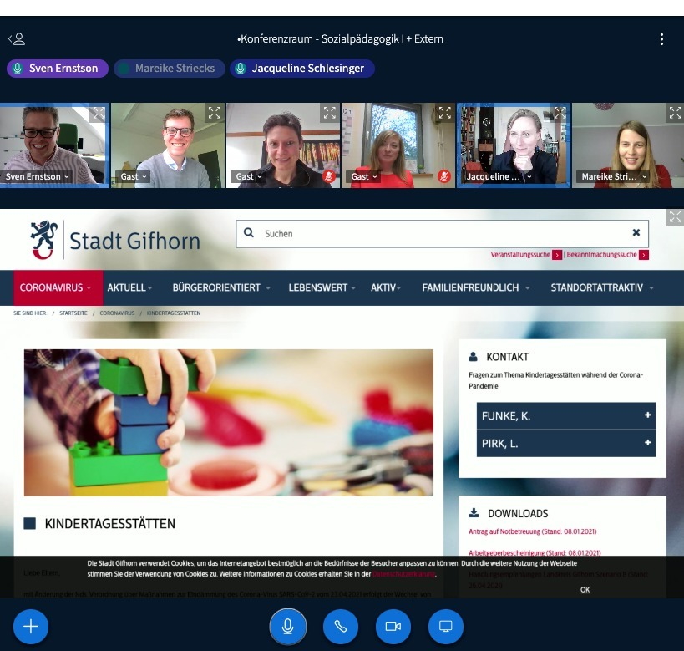Open Gast dropdown on red-top video
Image resolution: width=684 pixels, height=651 pixels.
(x=363, y=177)
